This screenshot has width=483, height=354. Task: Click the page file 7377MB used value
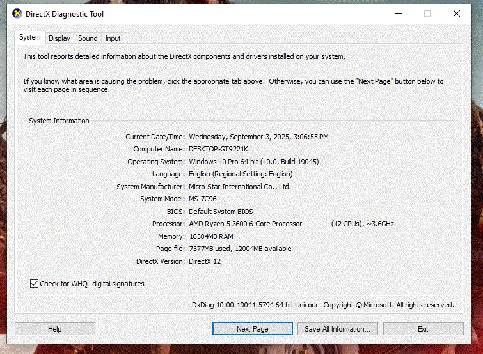pos(240,249)
